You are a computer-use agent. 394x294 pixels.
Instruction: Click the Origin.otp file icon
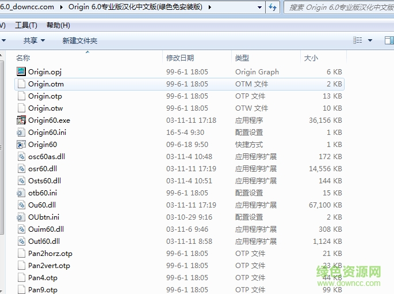click(x=21, y=96)
